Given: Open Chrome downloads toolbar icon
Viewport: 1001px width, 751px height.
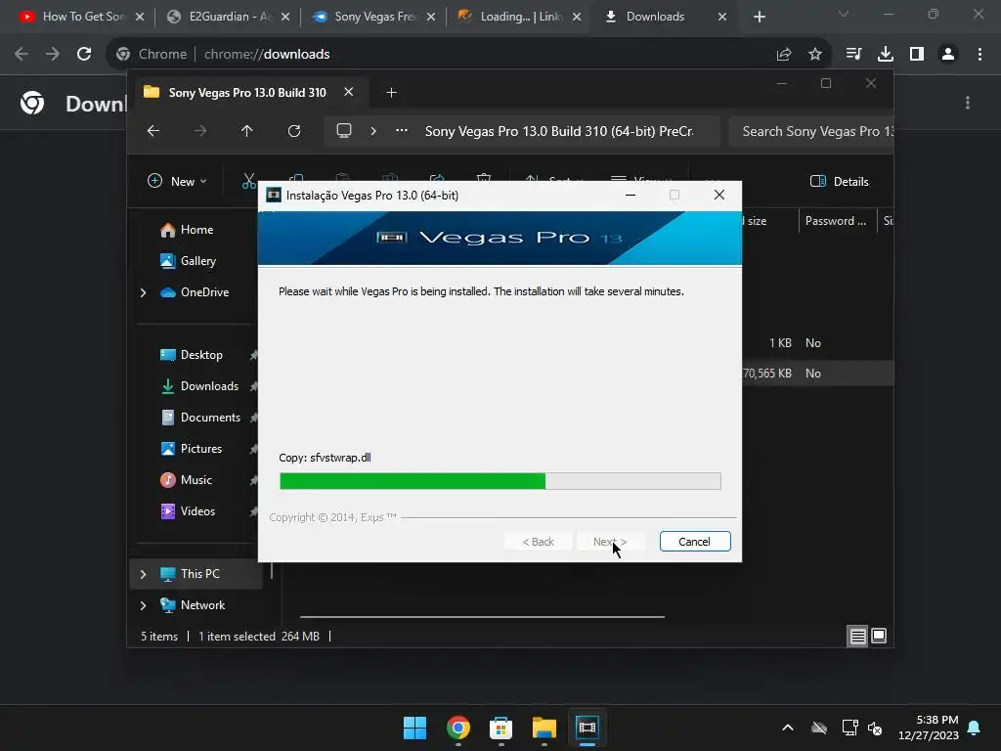Looking at the screenshot, I should pos(886,55).
